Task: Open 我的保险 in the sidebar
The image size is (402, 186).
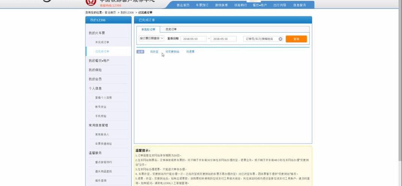Action: tap(95, 70)
